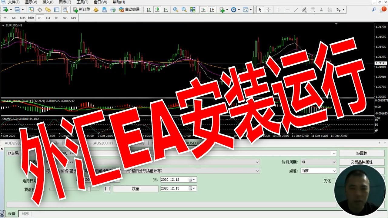This screenshot has height=218, width=388.
Task: Click the 复盘 visual speed slider handle
Action: [89, 189]
